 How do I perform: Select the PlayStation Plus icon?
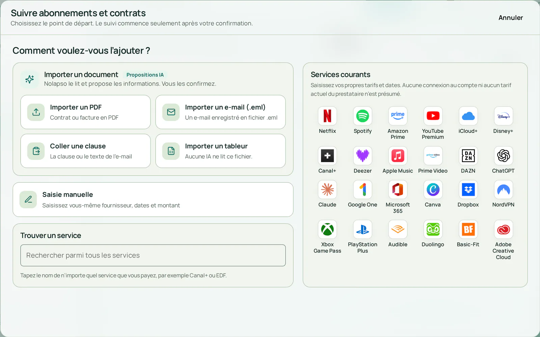362,229
